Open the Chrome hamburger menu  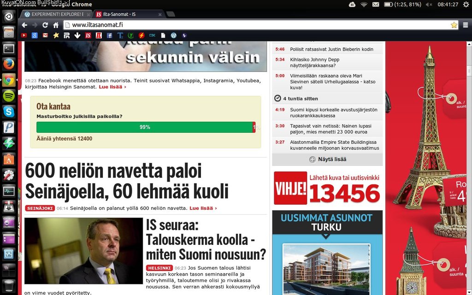pos(465,25)
